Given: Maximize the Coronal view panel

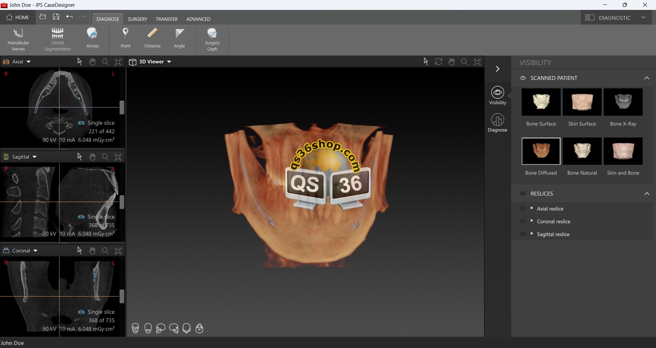Looking at the screenshot, I should 118,251.
